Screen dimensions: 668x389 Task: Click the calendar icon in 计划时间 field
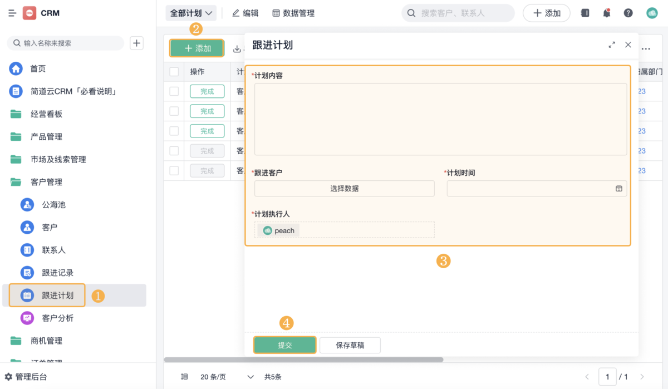point(618,189)
